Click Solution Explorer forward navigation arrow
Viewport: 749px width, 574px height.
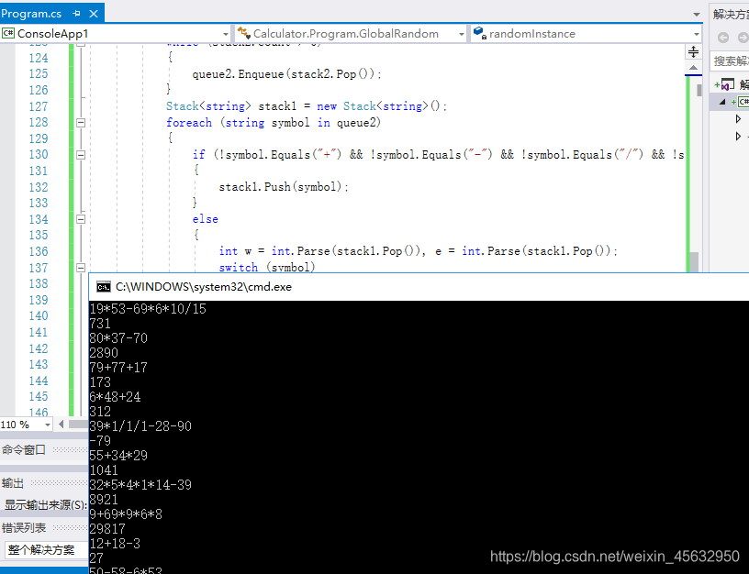(743, 38)
